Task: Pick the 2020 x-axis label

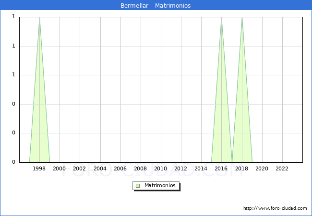Action: tap(262, 168)
